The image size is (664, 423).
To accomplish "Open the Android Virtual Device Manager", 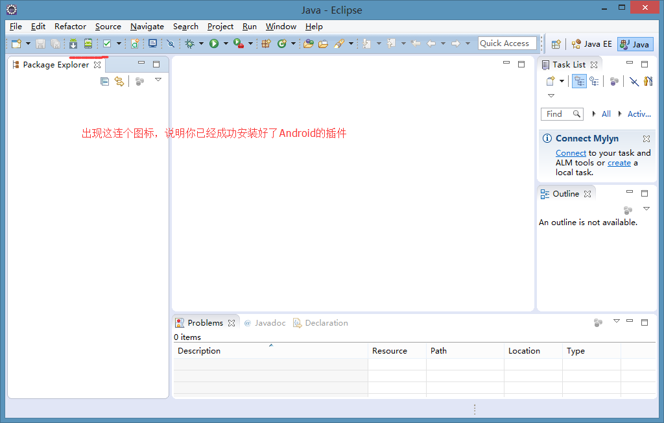I will point(88,43).
